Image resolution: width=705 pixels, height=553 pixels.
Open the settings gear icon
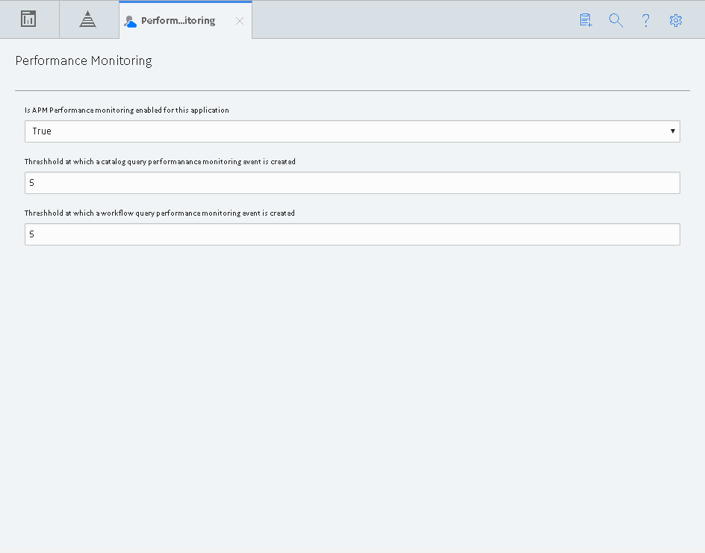(x=675, y=20)
